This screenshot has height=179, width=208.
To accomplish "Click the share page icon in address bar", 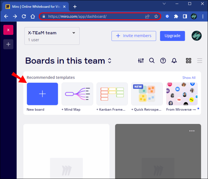I will coord(147,17).
